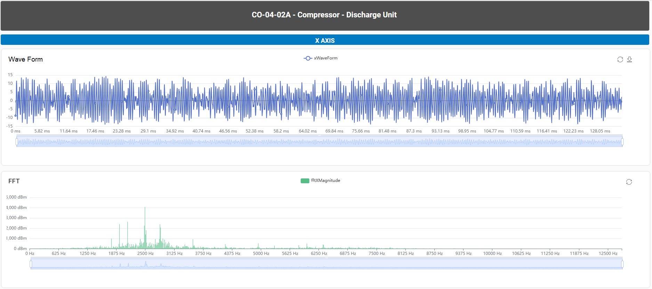Click the 4,000 dBm y-axis label
Screen dimensions: 652x289
pyautogui.click(x=17, y=208)
